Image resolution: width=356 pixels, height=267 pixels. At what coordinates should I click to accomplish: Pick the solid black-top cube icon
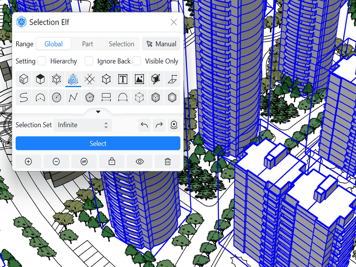[x=40, y=79]
